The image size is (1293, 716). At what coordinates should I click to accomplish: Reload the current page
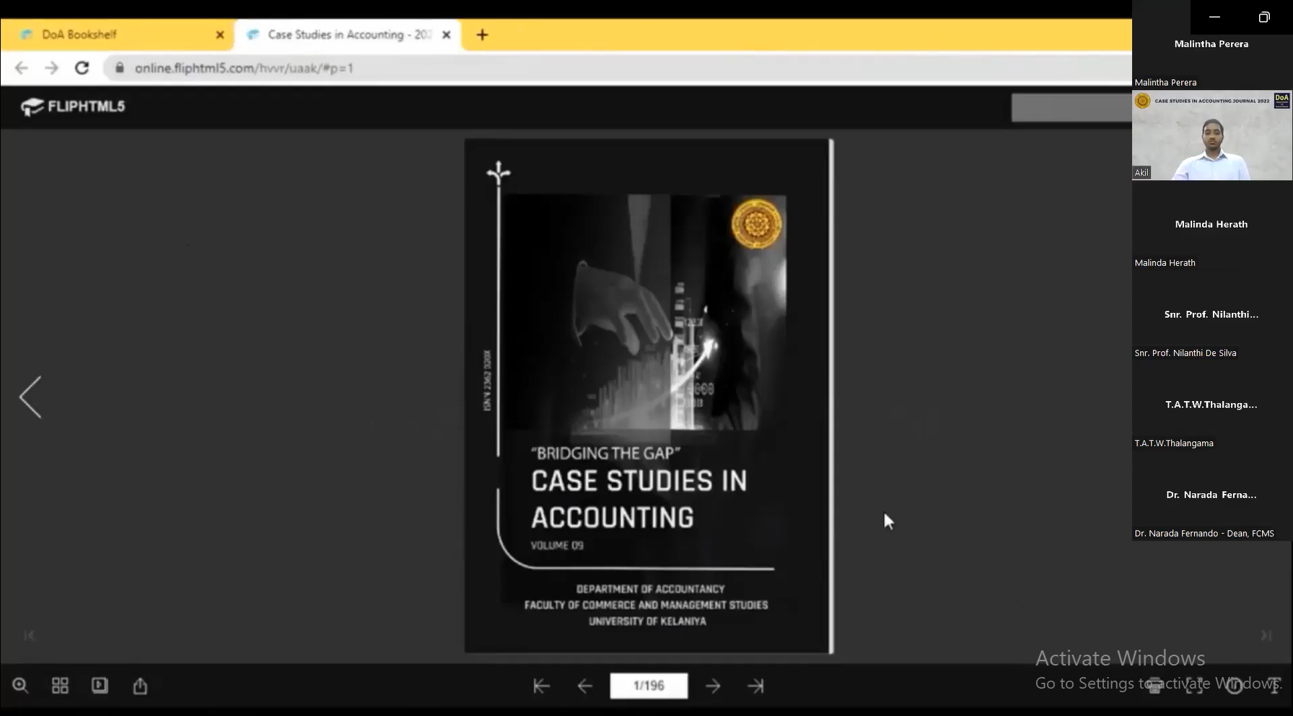pyautogui.click(x=82, y=68)
